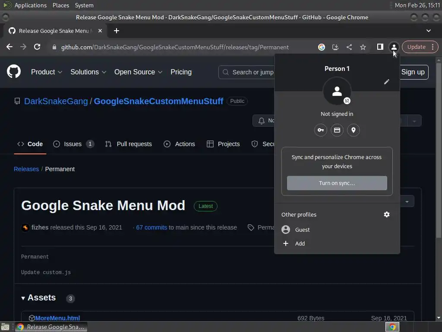Open the Applications system menu
This screenshot has height=332, width=442.
(31, 5)
